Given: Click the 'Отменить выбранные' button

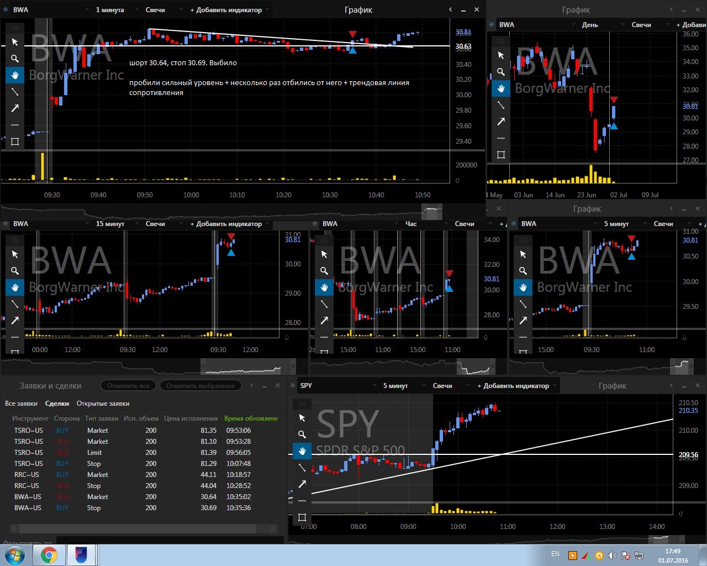Looking at the screenshot, I should [x=201, y=386].
